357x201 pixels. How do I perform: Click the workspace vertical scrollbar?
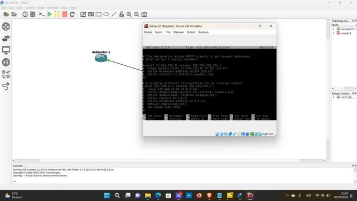(x=328, y=89)
